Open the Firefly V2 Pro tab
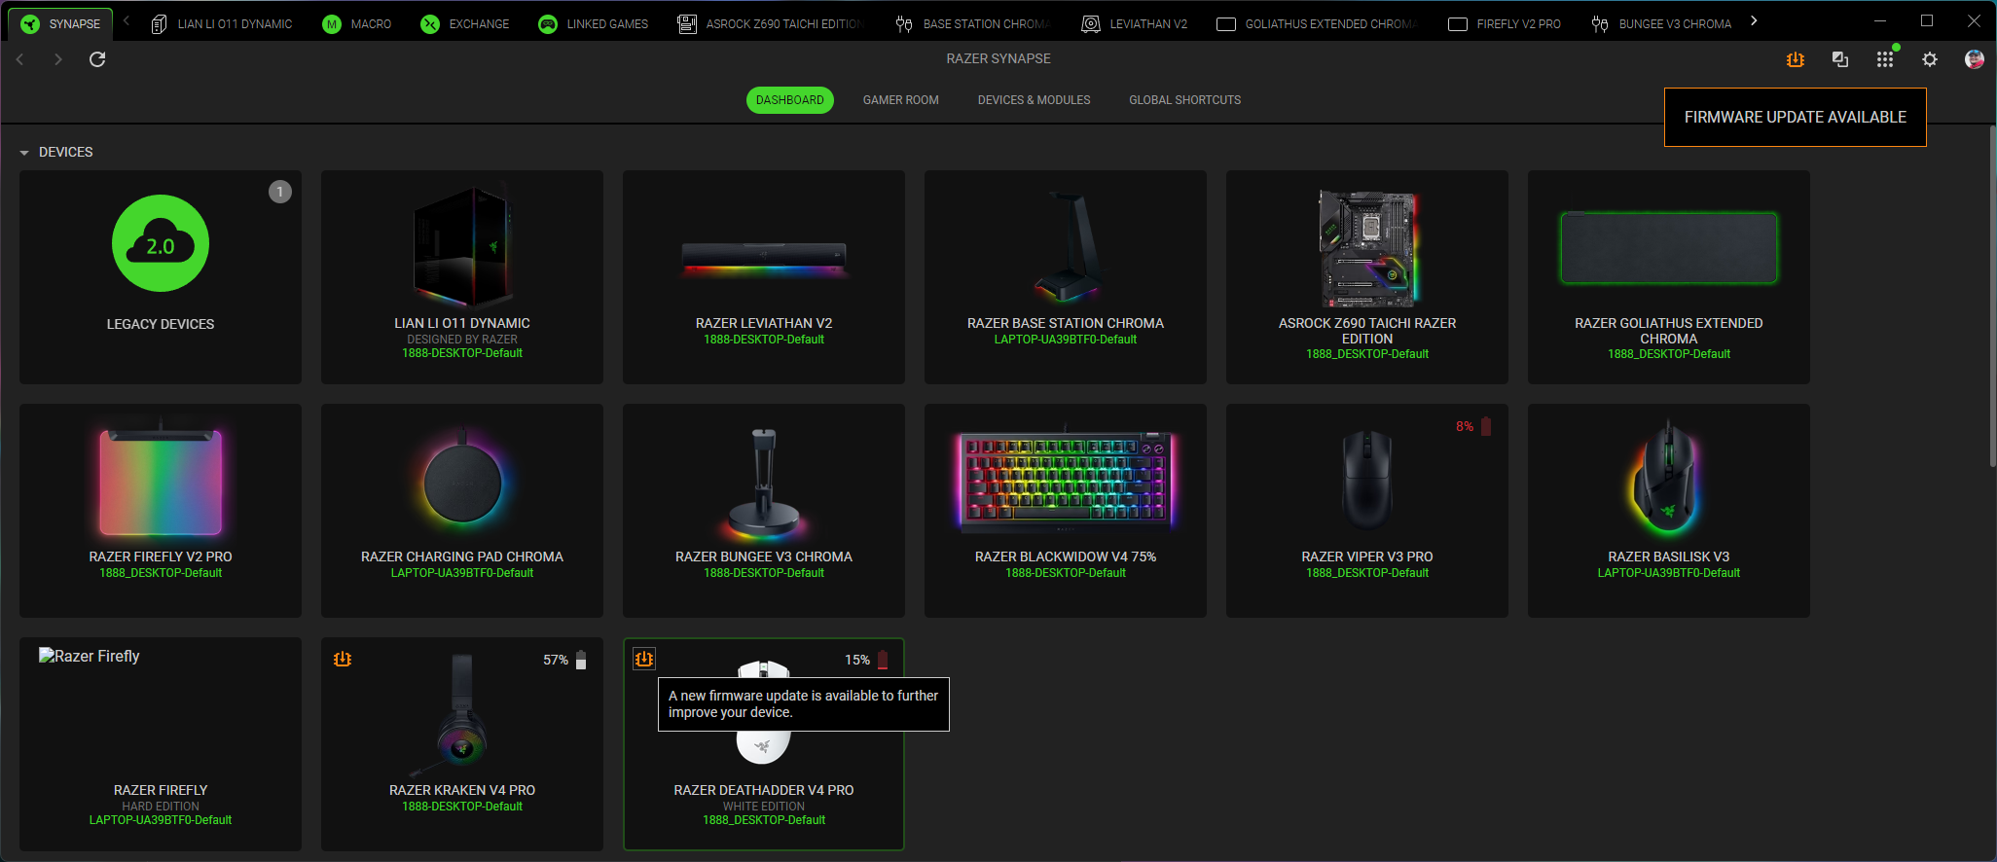Viewport: 1997px width, 862px height. tap(1505, 23)
